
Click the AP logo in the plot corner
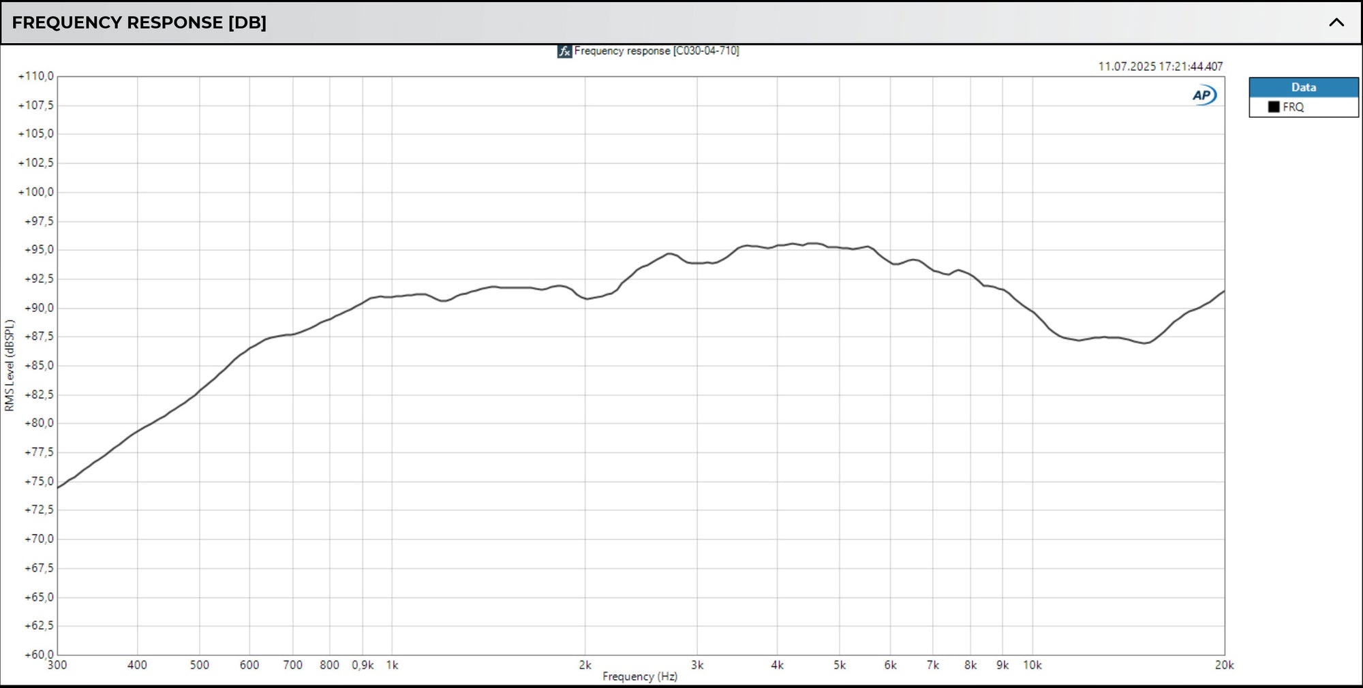pos(1201,95)
